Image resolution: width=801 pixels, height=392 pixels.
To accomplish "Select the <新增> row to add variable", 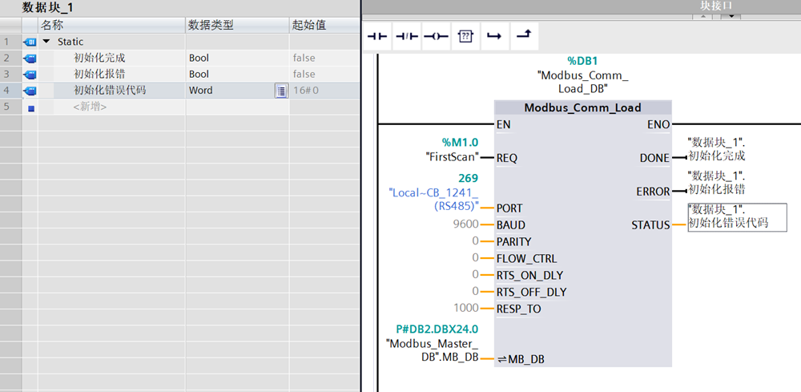I will click(90, 107).
